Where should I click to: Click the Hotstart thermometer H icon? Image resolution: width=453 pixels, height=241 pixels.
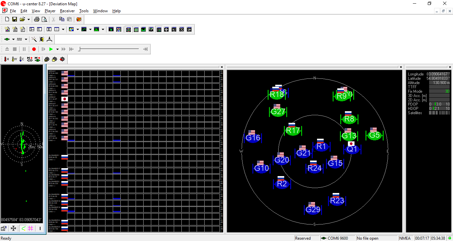click(6, 59)
